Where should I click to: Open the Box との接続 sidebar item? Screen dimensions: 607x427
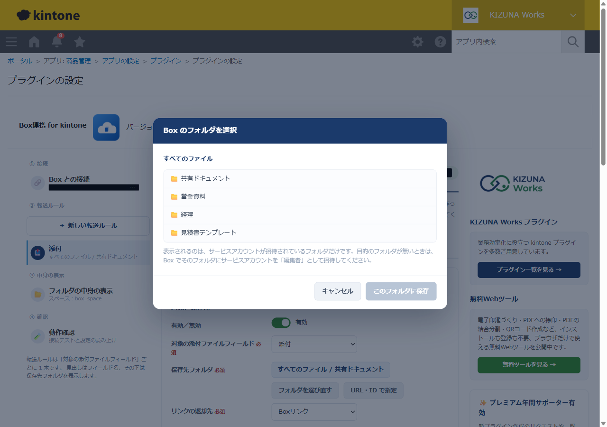(88, 183)
